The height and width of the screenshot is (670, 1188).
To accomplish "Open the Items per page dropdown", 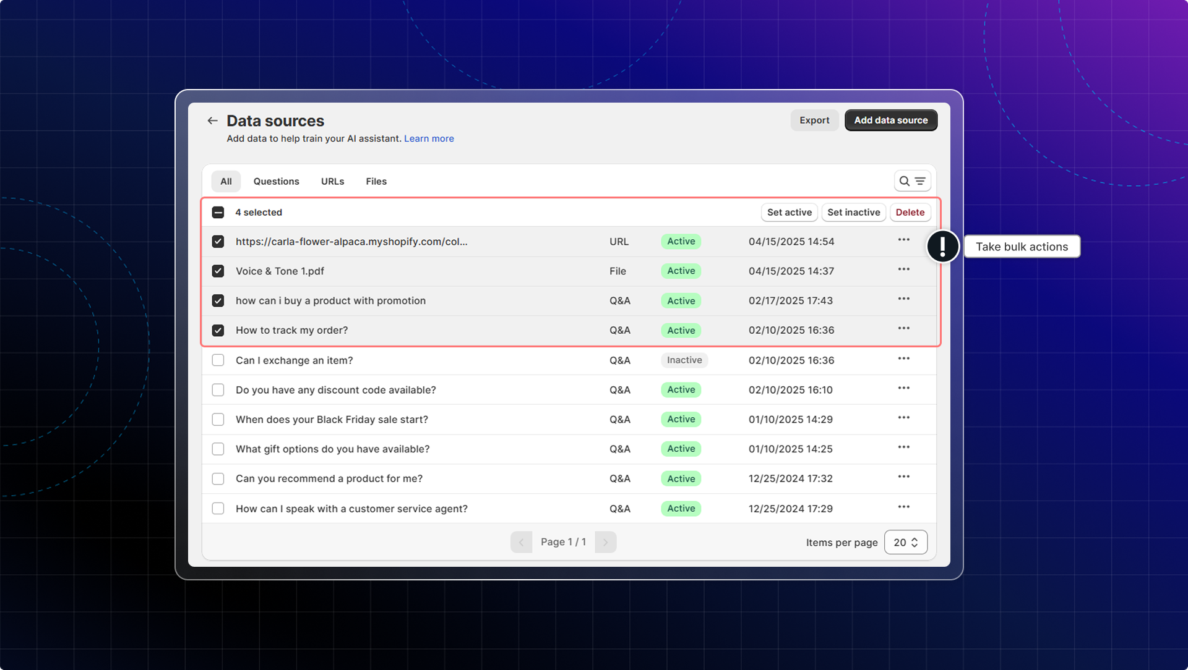I will [905, 542].
